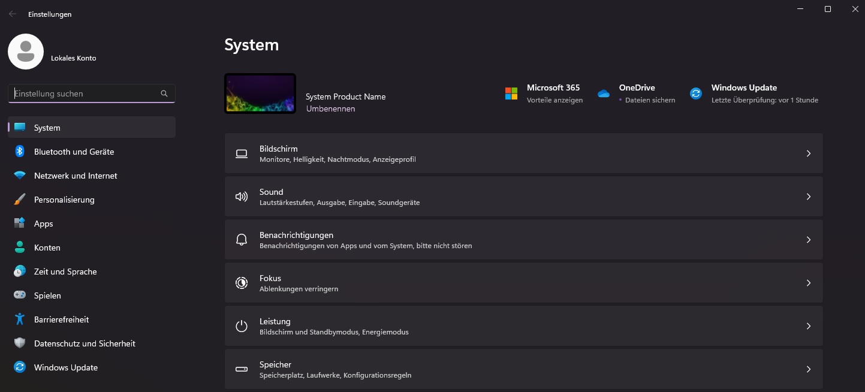This screenshot has height=392, width=865.
Task: Open Personalisierung settings
Action: [20, 200]
